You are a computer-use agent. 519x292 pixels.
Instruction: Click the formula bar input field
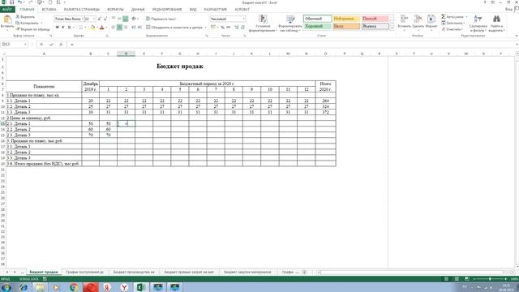pos(291,44)
